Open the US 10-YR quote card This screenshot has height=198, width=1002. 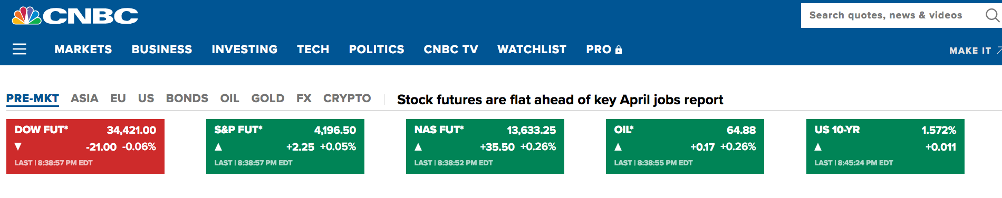point(885,146)
